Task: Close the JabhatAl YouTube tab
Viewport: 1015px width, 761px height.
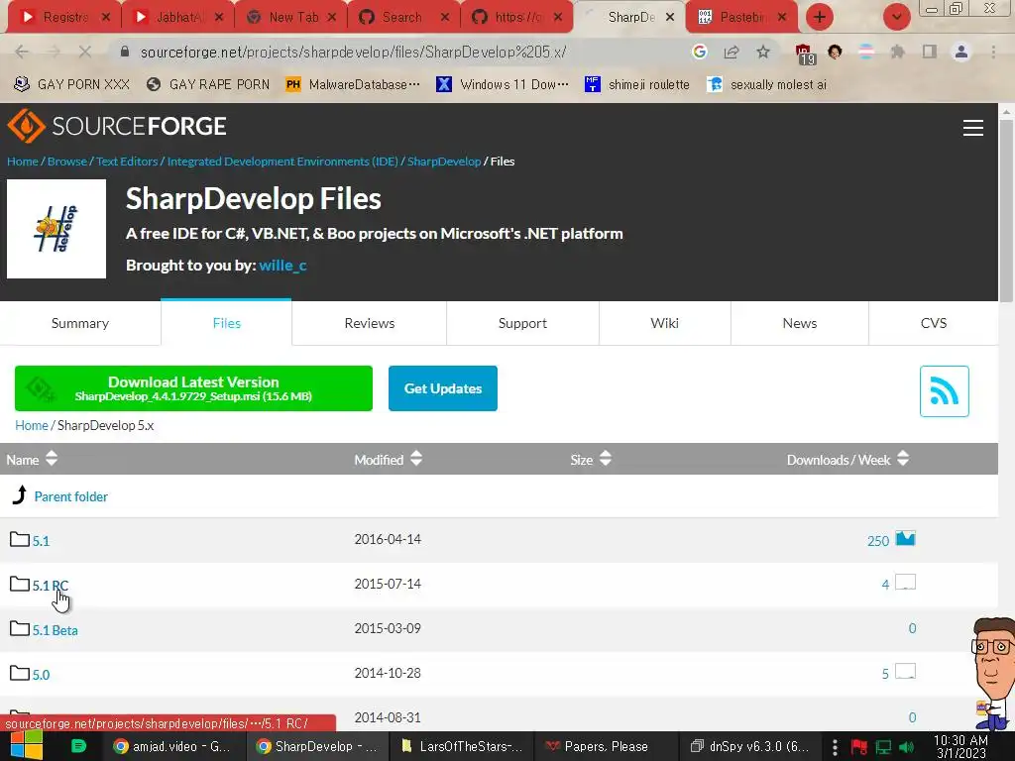Action: pos(219,18)
